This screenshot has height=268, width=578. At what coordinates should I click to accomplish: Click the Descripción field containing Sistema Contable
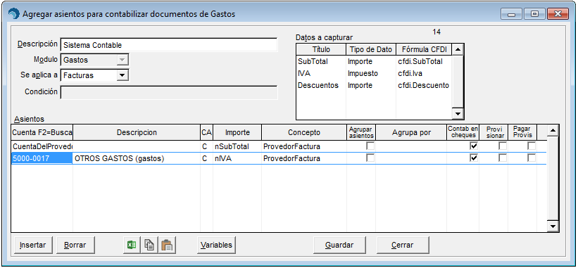(169, 45)
